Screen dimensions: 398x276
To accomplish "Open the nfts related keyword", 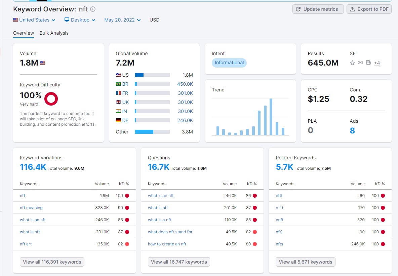I will (x=279, y=244).
